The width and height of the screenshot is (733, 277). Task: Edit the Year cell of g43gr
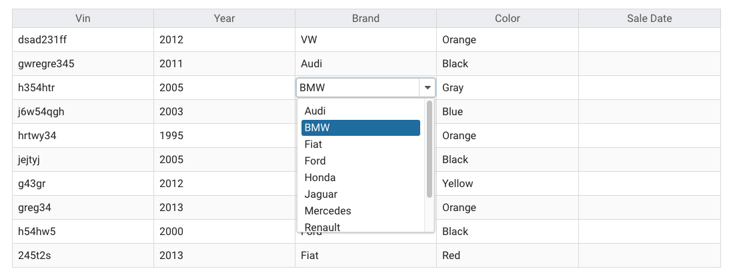(224, 183)
